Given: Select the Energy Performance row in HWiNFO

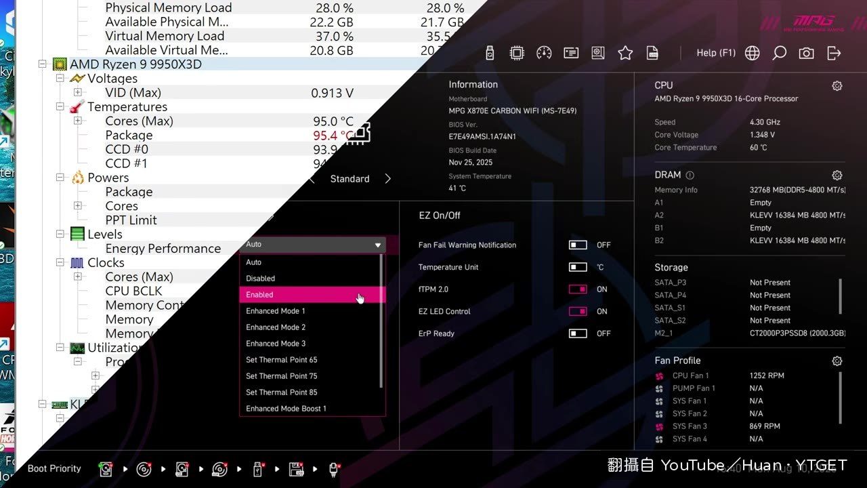Looking at the screenshot, I should pyautogui.click(x=163, y=249).
